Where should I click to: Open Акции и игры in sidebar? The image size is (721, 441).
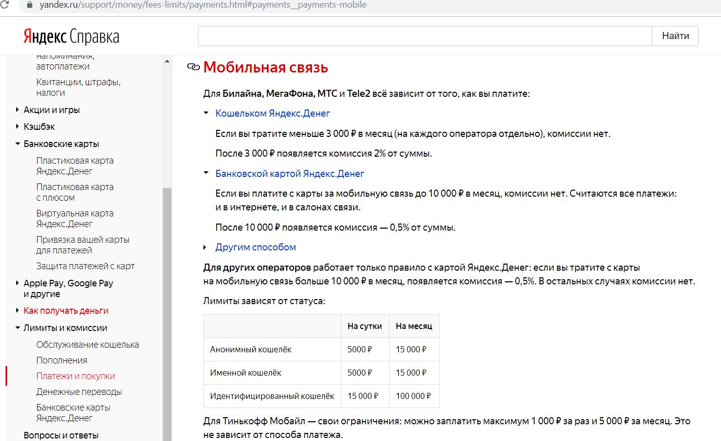52,110
